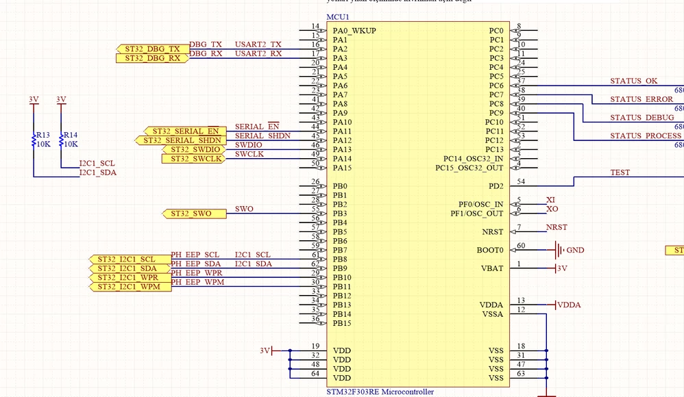Select resistor R13 symbol
Screen dimensions: 684x397
(34, 140)
